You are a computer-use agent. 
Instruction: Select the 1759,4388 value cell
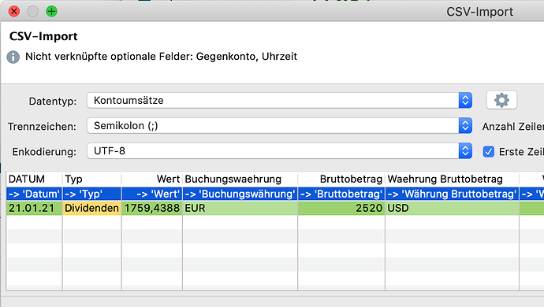coord(152,208)
